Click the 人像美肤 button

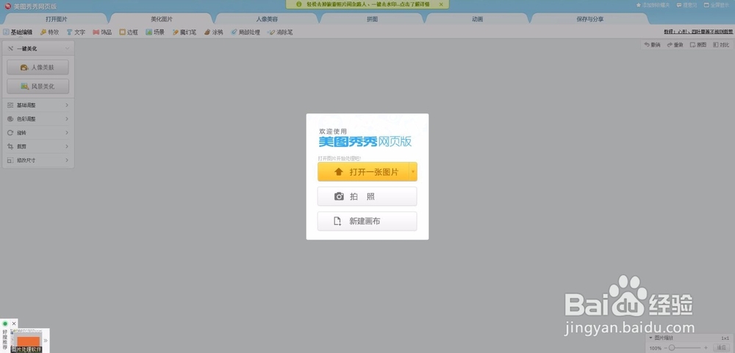click(x=37, y=68)
